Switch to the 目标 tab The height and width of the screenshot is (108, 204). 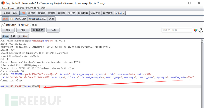click(15, 13)
